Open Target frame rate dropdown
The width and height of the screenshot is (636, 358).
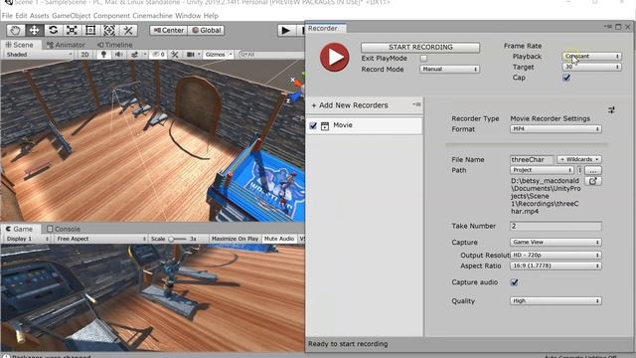591,67
